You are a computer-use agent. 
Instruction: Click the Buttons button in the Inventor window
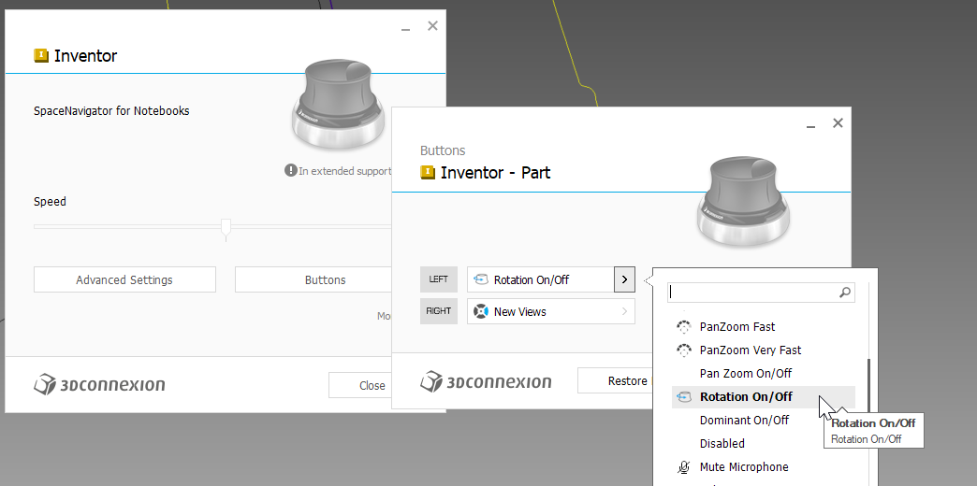(x=314, y=279)
